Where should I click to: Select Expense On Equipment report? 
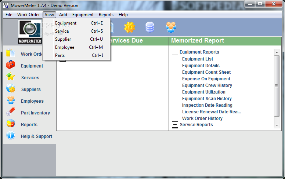pyautogui.click(x=206, y=79)
